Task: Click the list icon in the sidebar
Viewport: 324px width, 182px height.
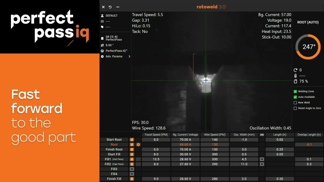Action: click(102, 21)
